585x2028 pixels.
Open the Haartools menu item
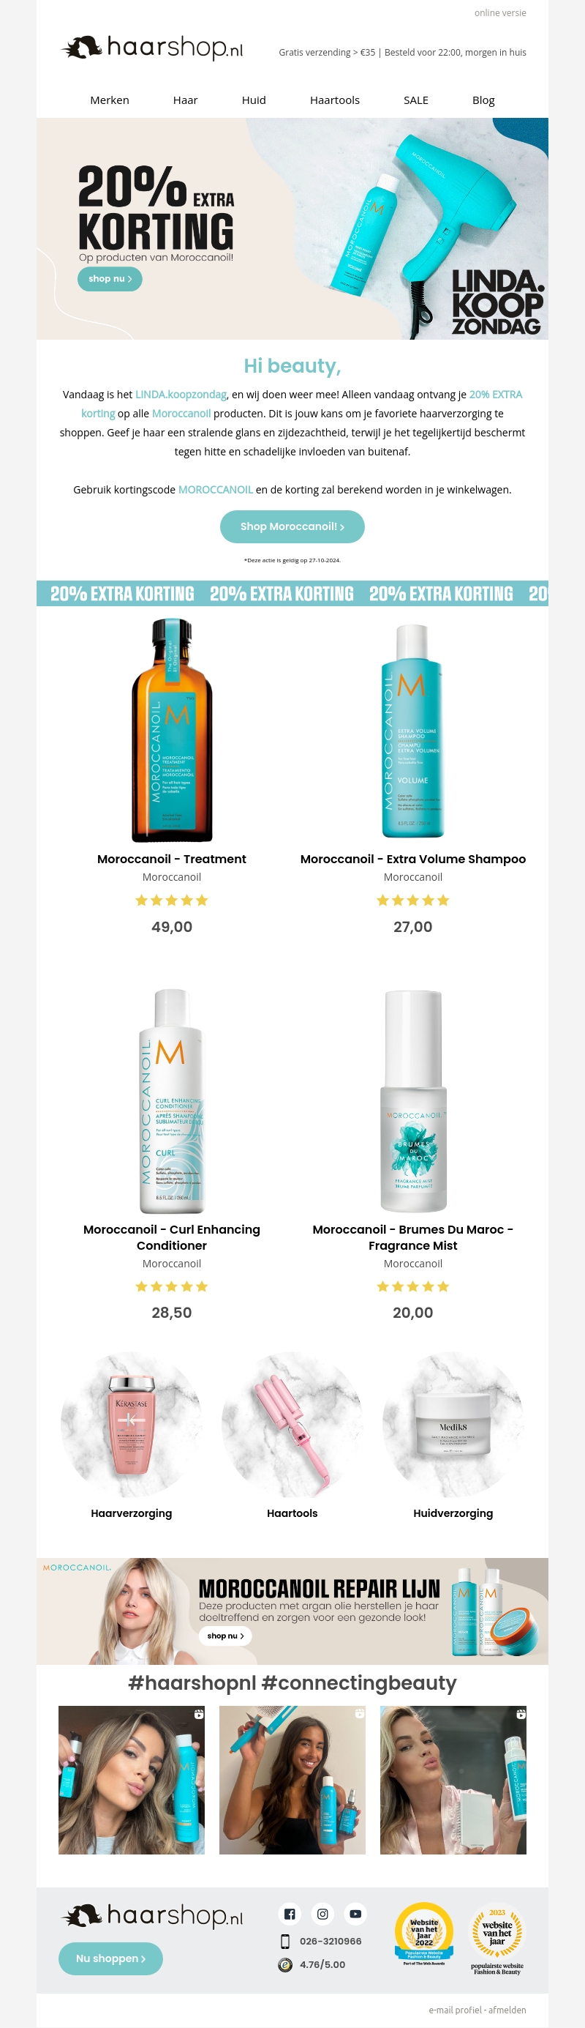click(x=335, y=100)
